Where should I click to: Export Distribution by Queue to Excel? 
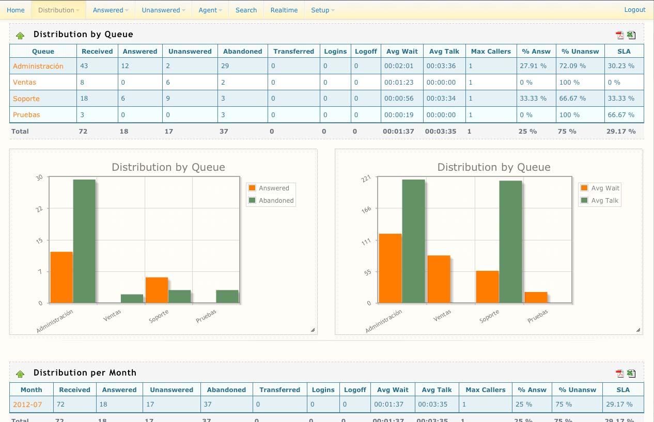coord(631,35)
